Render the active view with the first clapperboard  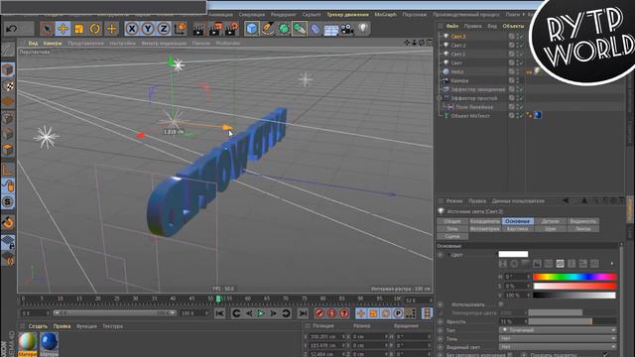pyautogui.click(x=198, y=29)
